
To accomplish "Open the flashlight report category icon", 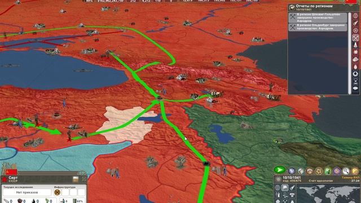I will [355, 23].
